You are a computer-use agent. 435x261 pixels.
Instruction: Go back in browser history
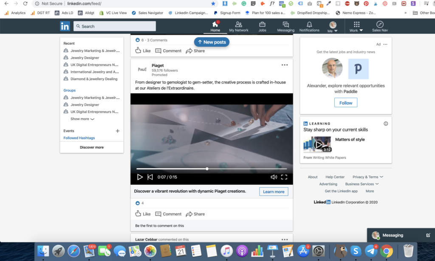[6, 3]
